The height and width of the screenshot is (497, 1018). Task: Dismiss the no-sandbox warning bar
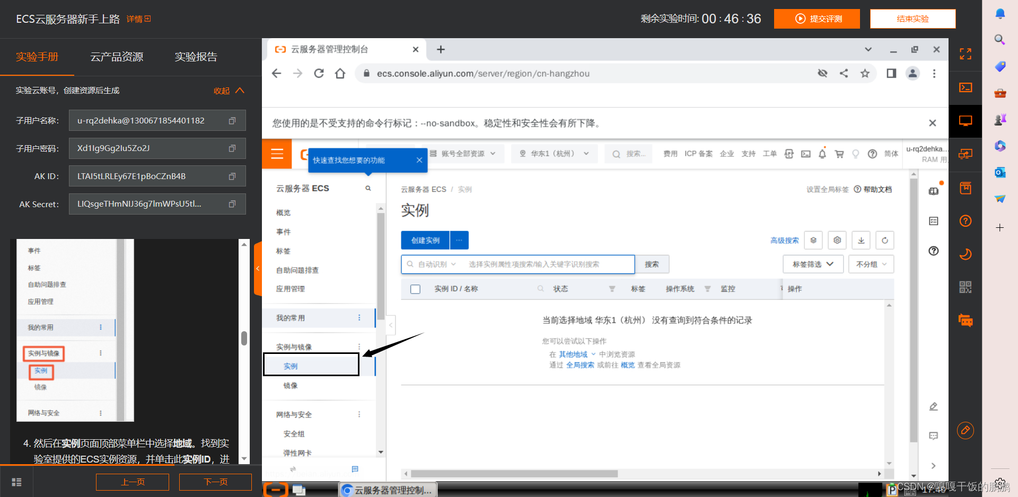pyautogui.click(x=932, y=123)
